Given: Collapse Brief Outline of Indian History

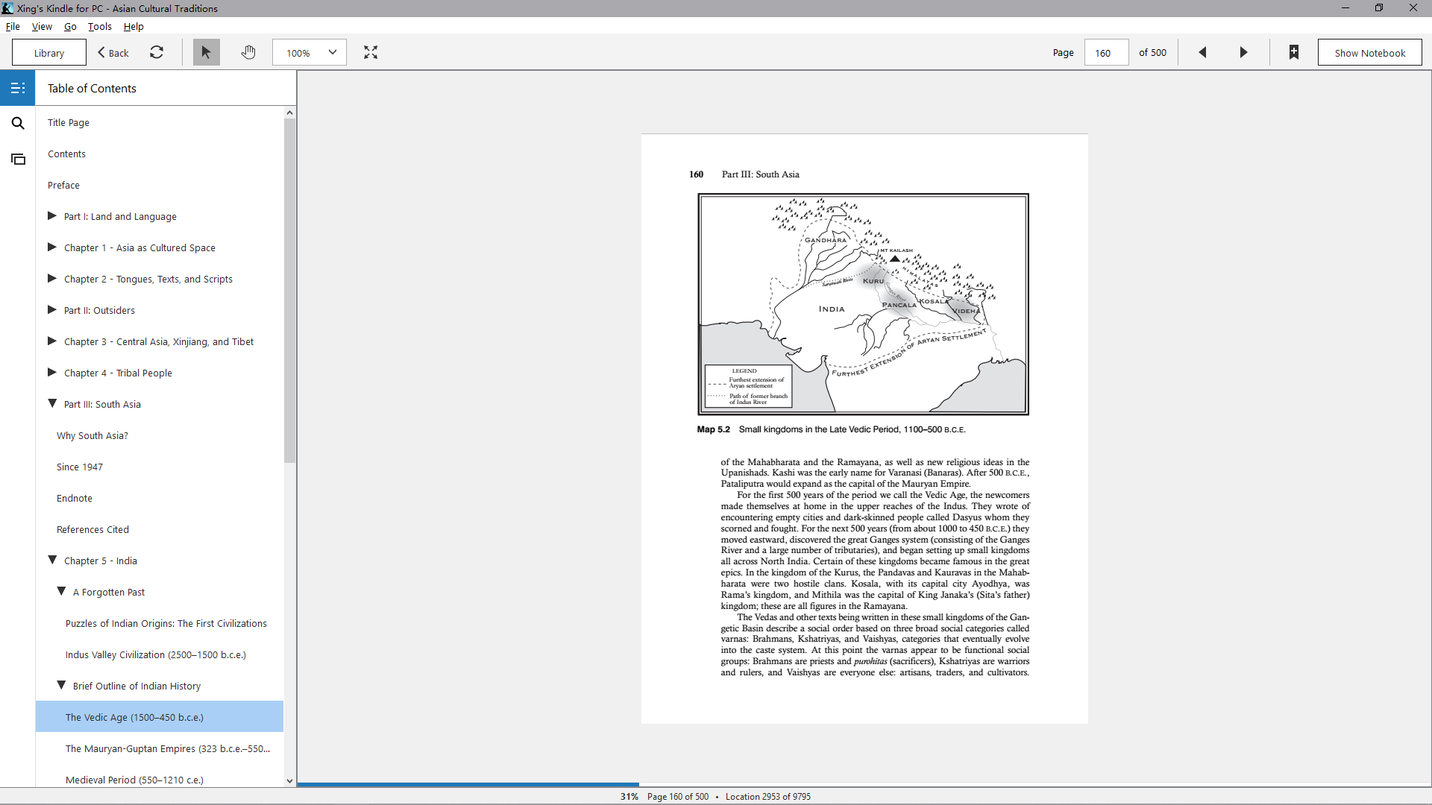Looking at the screenshot, I should (61, 686).
